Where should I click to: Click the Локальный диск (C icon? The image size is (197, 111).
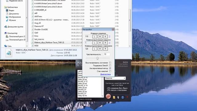[7, 36]
